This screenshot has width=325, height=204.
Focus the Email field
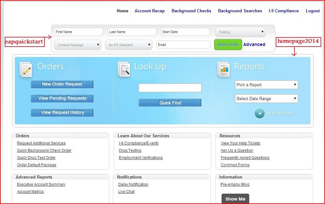183,45
